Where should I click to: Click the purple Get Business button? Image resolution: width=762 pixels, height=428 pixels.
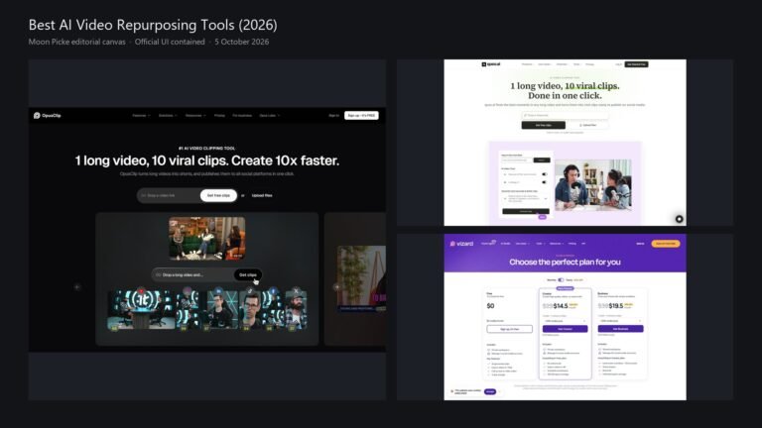(620, 329)
